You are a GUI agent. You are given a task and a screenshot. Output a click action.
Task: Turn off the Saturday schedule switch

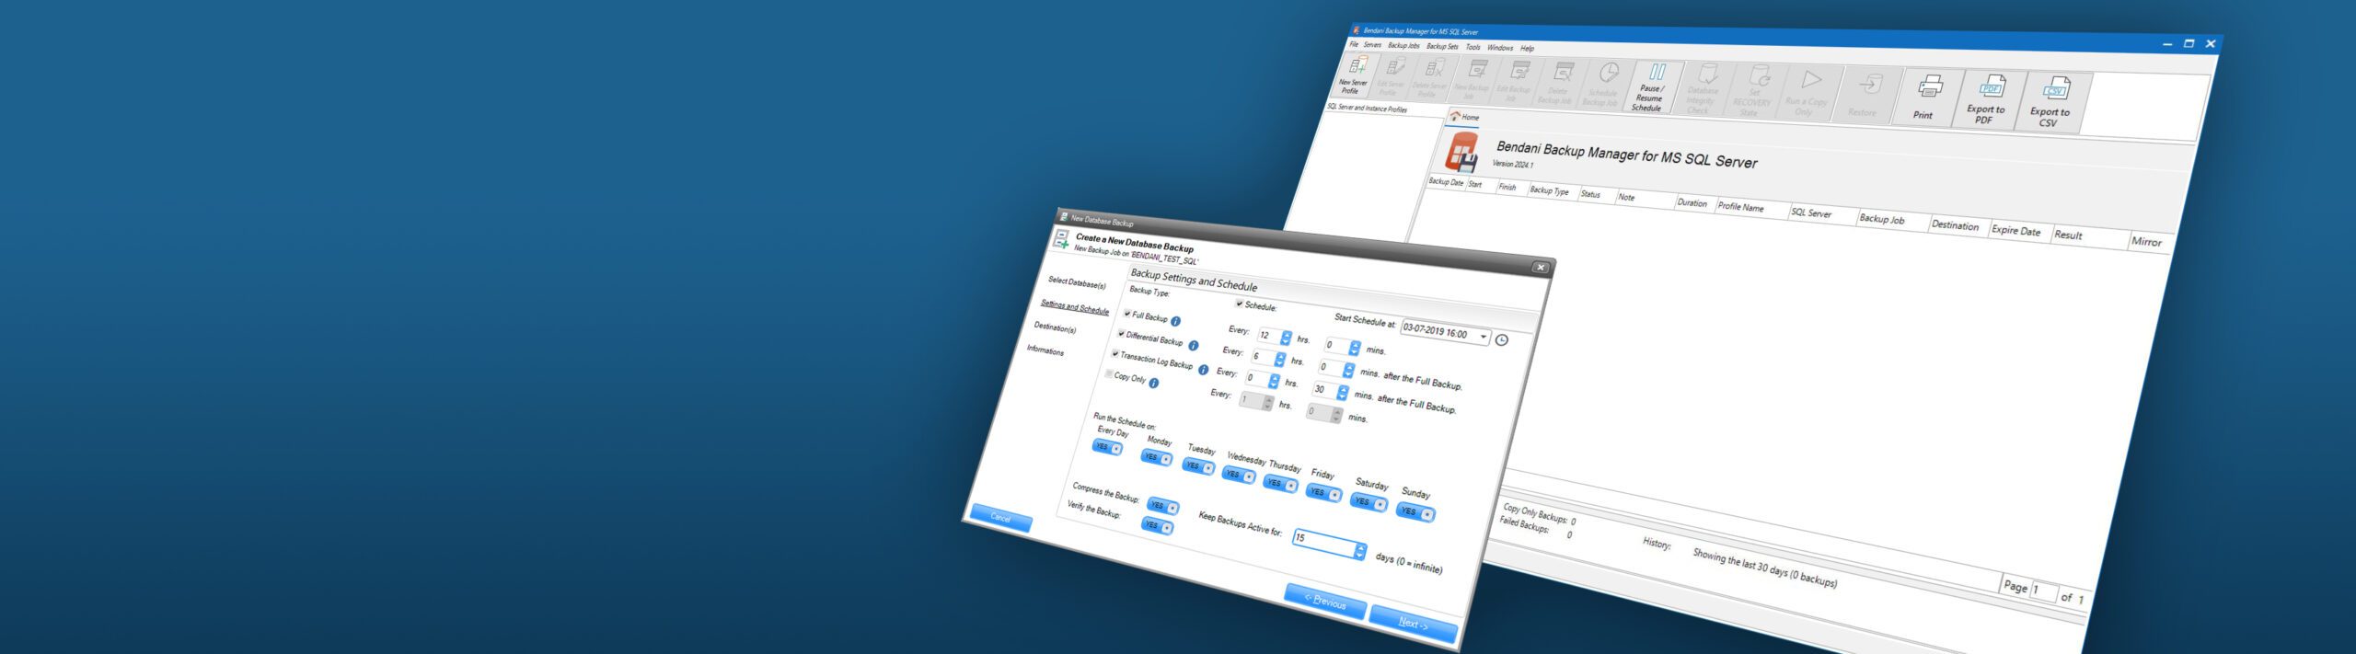1369,502
